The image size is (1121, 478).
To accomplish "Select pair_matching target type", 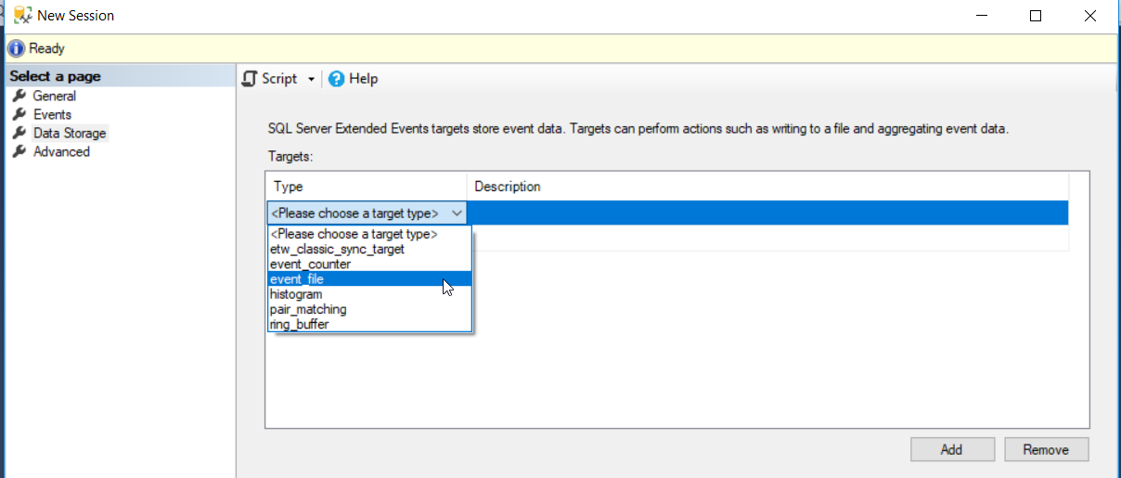I will coord(307,309).
